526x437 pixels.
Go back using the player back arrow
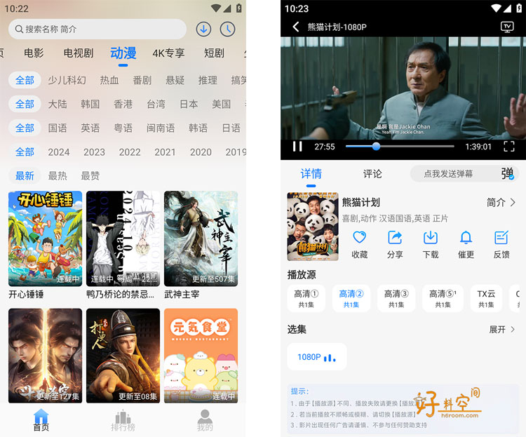295,27
